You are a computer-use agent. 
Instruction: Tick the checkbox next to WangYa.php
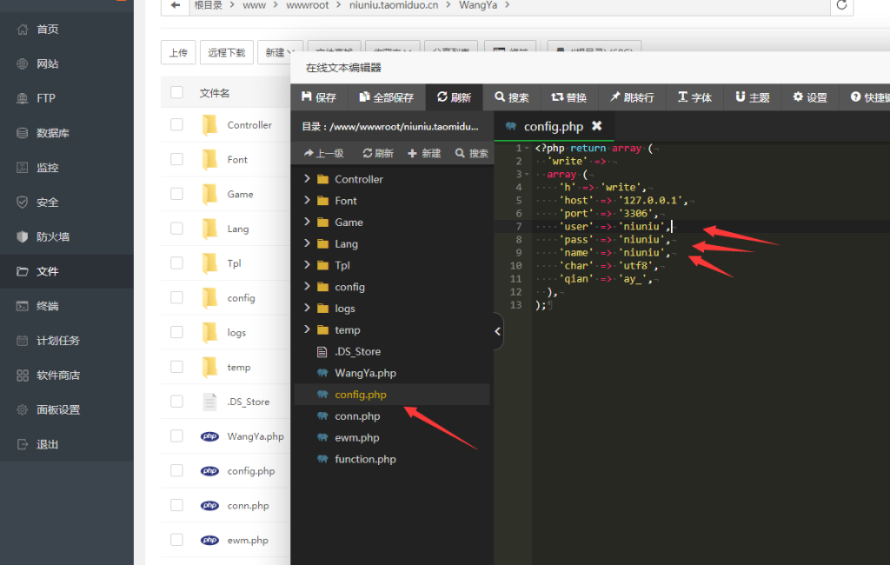(x=177, y=436)
